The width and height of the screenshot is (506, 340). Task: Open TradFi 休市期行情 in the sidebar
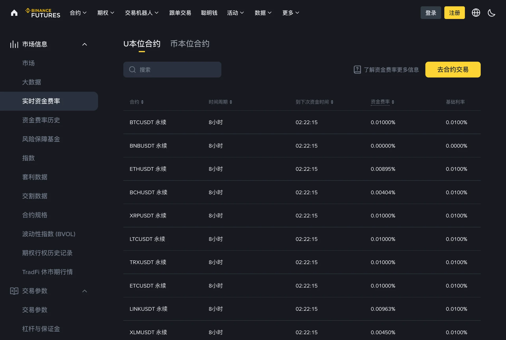[47, 272]
